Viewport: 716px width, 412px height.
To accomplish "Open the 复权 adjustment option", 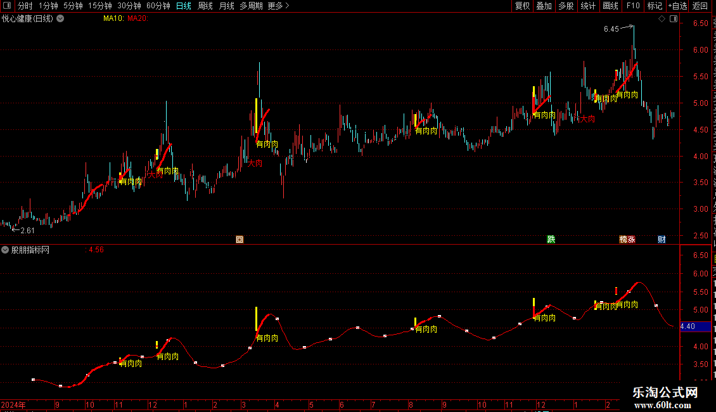I will (x=522, y=6).
